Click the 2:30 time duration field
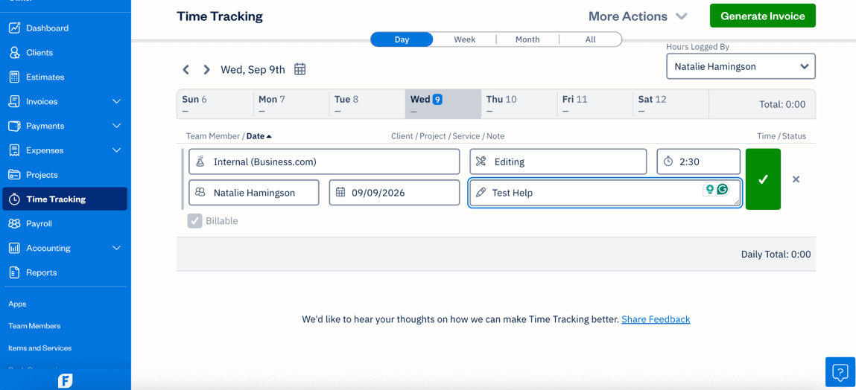The image size is (856, 390). pyautogui.click(x=698, y=162)
